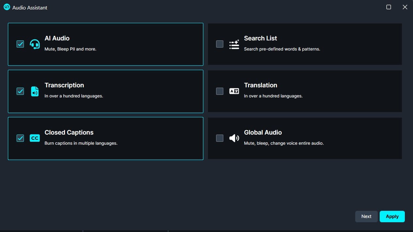413x232 pixels.
Task: Click "Burn captions in multiple languages" description
Action: click(x=81, y=143)
